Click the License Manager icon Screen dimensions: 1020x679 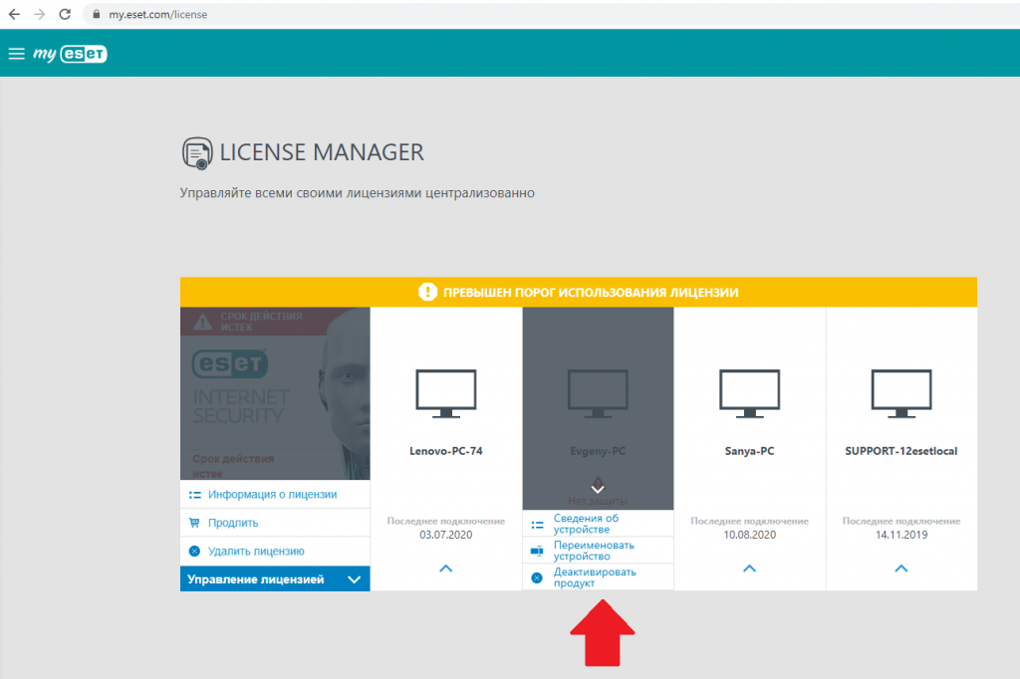click(197, 153)
